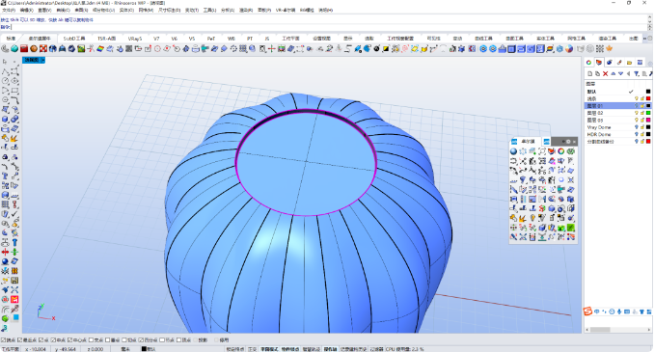
Task: Switch to the 曲线工具 toolbar tab
Action: pos(483,39)
